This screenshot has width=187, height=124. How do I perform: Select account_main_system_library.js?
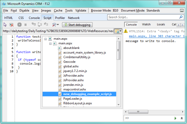84,53
